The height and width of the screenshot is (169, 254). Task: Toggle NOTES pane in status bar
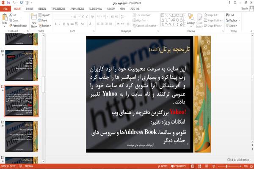tap(163, 166)
